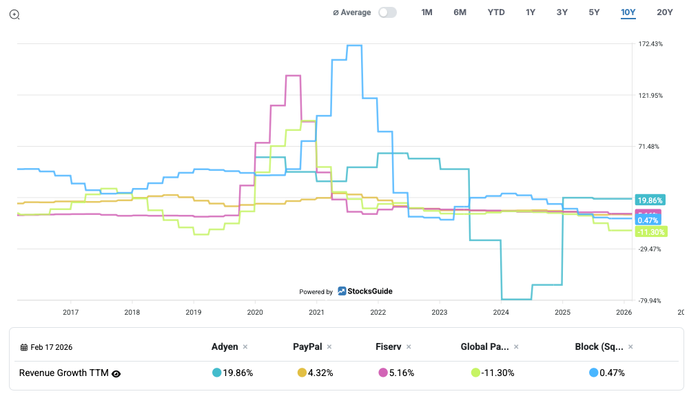Select the YTD range tab
The width and height of the screenshot is (689, 396).
(496, 12)
